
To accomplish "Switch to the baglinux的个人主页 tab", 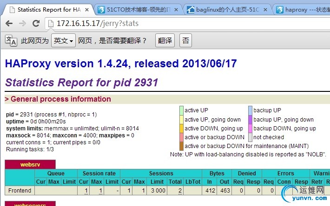I will (227, 10).
